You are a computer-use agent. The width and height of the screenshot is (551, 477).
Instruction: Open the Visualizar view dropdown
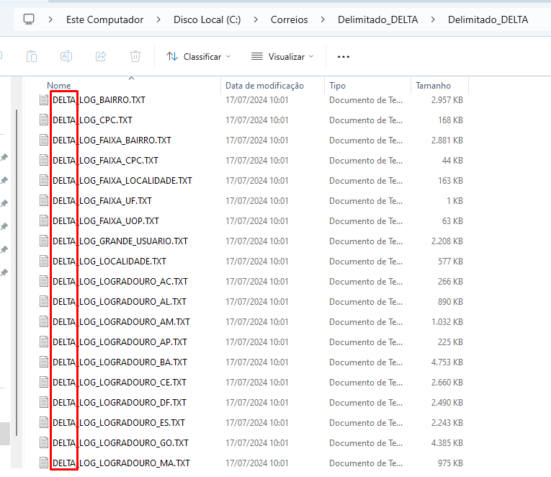pos(282,57)
